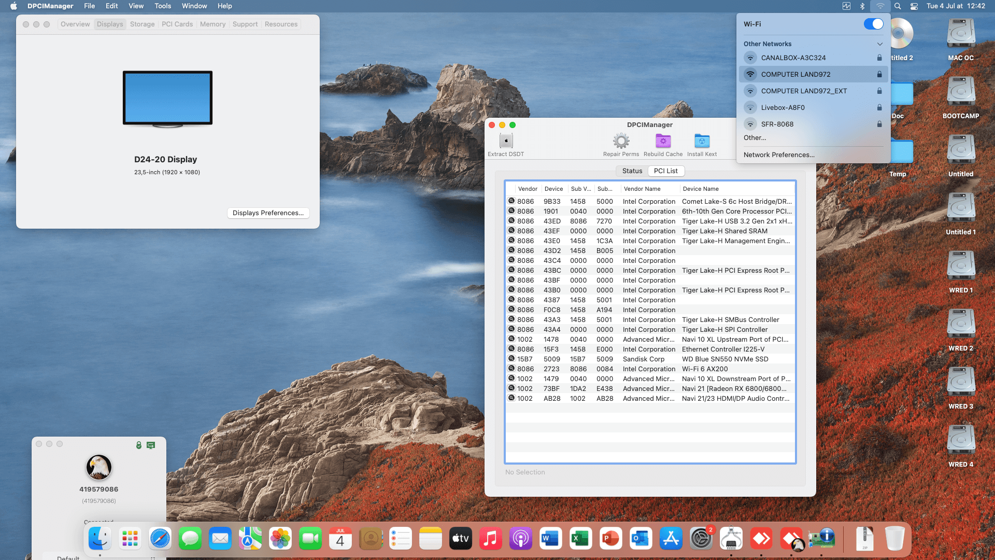Viewport: 995px width, 560px height.
Task: Toggle the Wi-Fi switch off
Action: coord(873,24)
